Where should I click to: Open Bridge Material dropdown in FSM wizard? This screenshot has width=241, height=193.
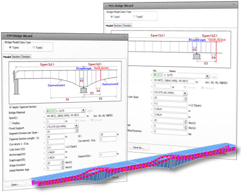coord(83,110)
